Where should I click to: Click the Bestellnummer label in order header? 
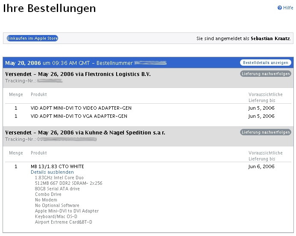(x=114, y=63)
